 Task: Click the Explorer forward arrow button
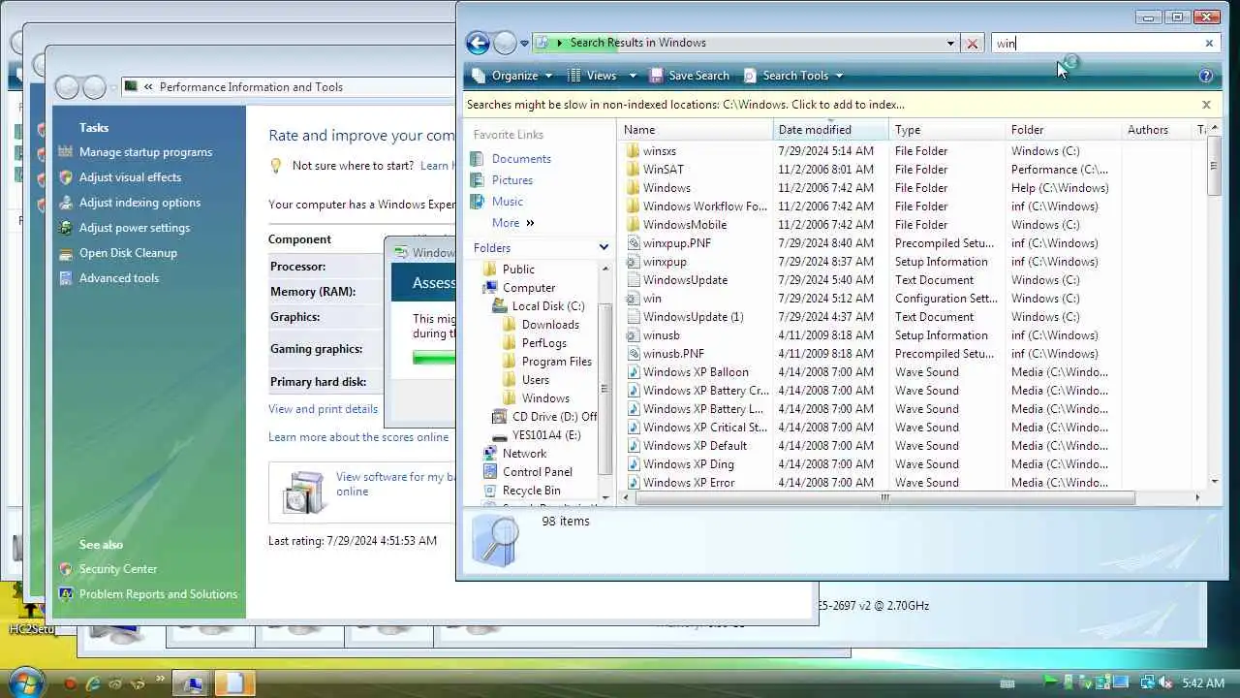pos(505,43)
